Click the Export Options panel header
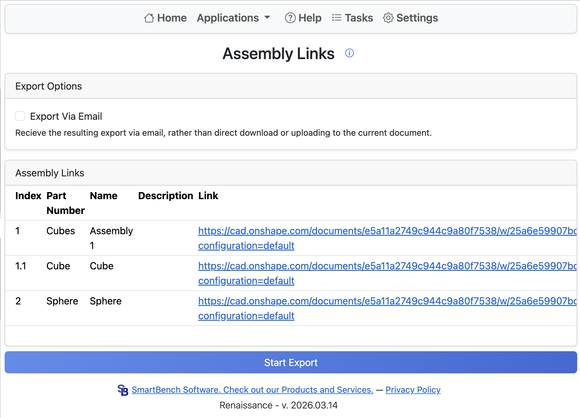This screenshot has width=580, height=418. (48, 86)
